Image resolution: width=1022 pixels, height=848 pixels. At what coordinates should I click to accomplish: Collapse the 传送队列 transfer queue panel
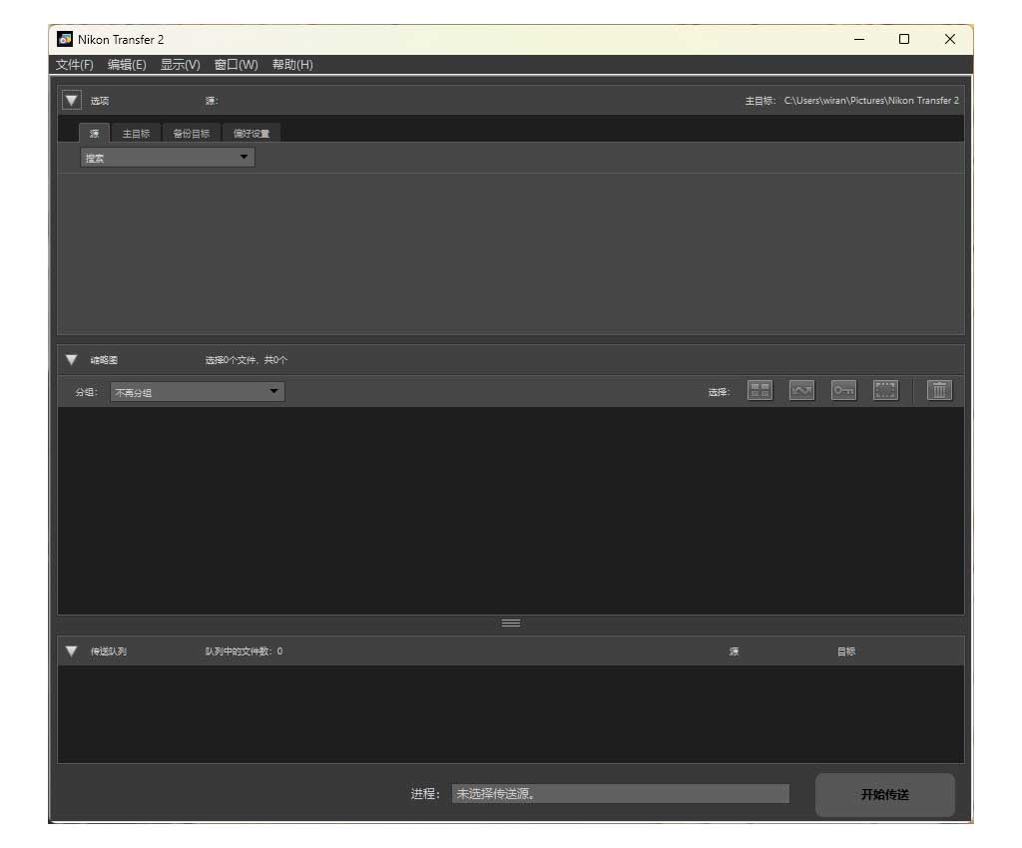click(x=72, y=651)
